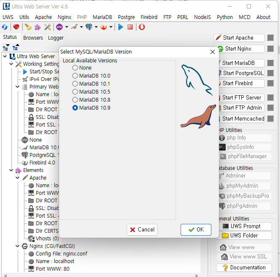
Task: Collapse the Working Settings tree node
Action: (11, 64)
